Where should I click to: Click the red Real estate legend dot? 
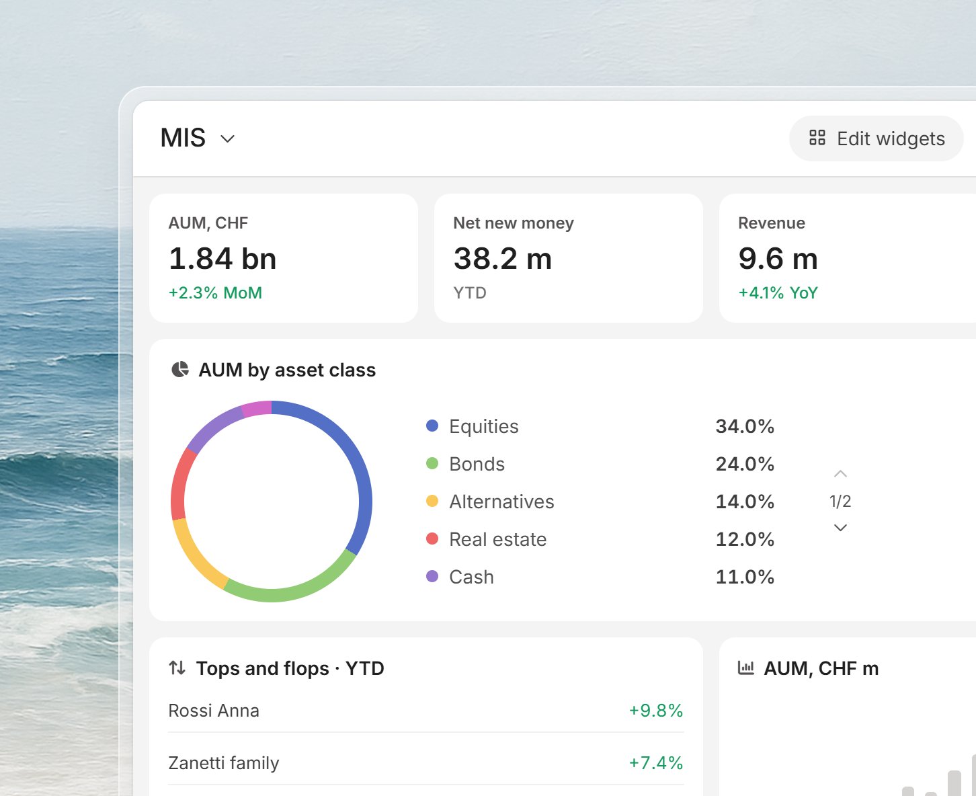click(432, 539)
